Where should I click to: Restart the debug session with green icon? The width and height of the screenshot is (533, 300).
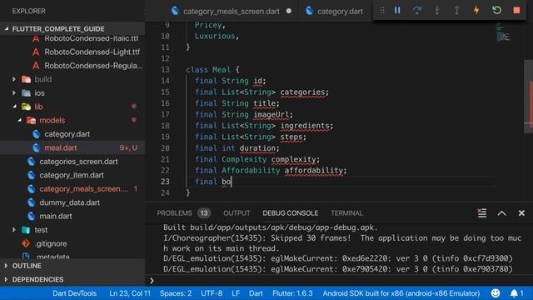click(496, 10)
